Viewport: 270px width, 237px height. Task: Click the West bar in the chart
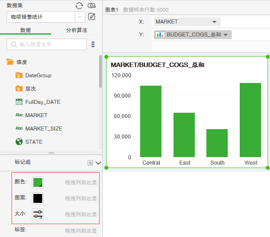pyautogui.click(x=250, y=120)
